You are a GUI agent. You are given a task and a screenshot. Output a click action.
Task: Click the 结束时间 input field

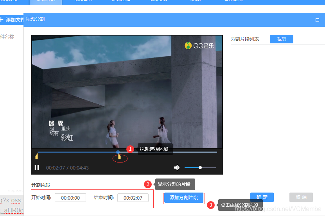coord(133,198)
